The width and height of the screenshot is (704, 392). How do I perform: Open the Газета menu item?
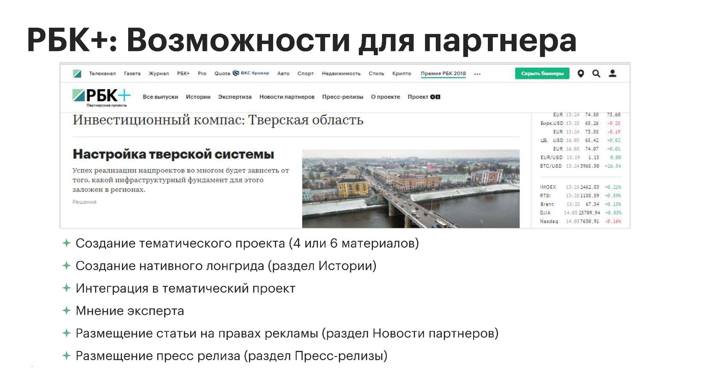tap(132, 74)
